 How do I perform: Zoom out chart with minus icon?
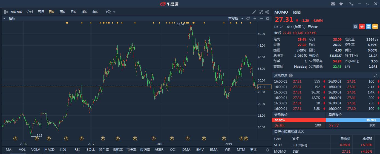click(x=261, y=19)
